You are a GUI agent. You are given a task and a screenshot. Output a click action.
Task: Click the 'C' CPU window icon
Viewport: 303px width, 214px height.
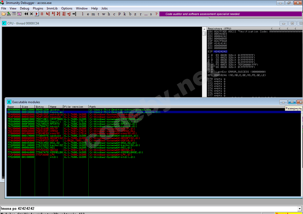tap(4, 23)
